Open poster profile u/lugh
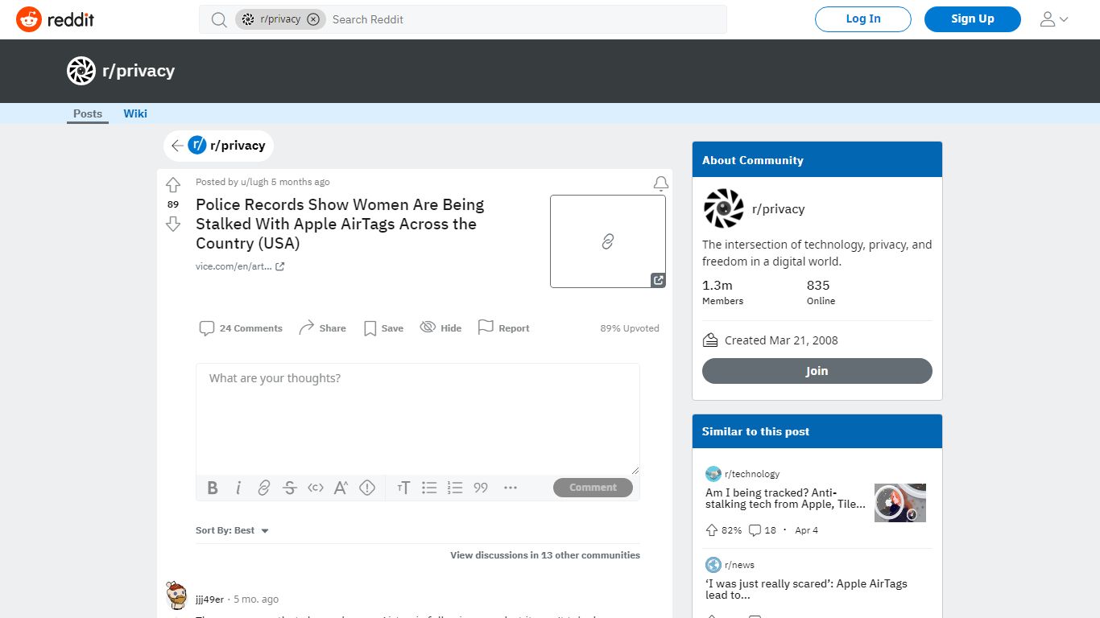The width and height of the screenshot is (1100, 618). 254,182
